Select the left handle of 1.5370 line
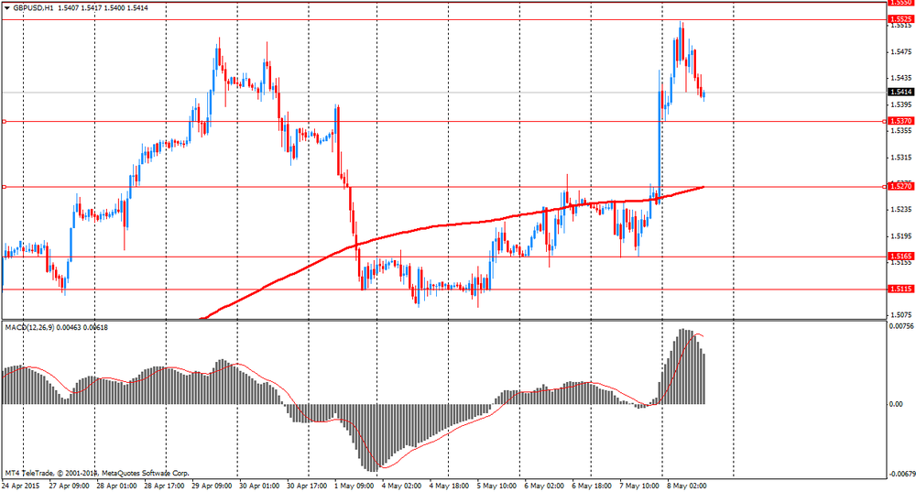This screenshot has height=492, width=916. tap(4, 122)
